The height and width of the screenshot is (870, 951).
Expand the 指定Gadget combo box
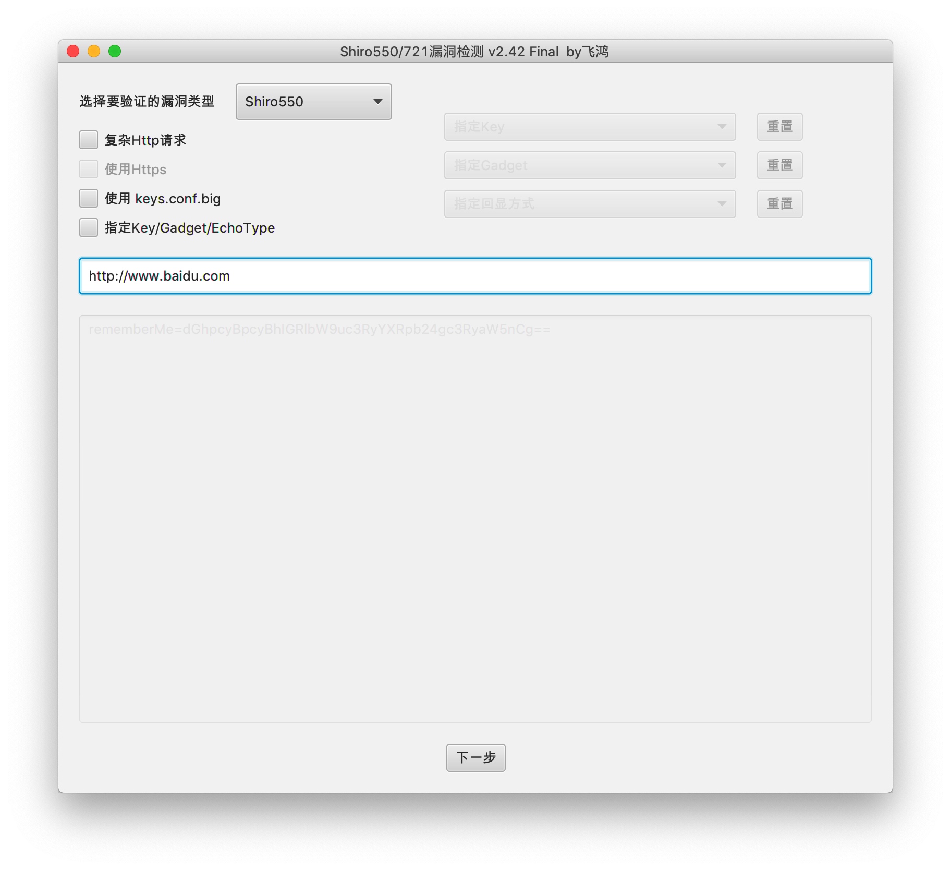pyautogui.click(x=590, y=165)
